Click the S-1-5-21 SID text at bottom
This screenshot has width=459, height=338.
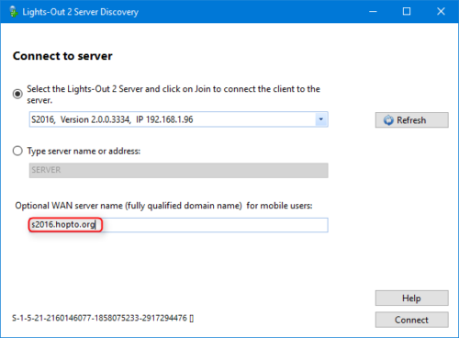coord(103,318)
